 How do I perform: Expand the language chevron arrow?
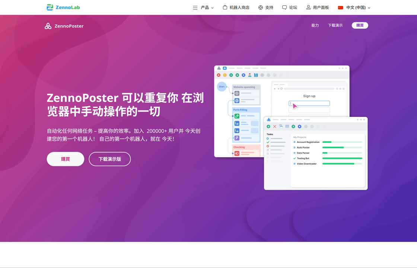point(369,8)
